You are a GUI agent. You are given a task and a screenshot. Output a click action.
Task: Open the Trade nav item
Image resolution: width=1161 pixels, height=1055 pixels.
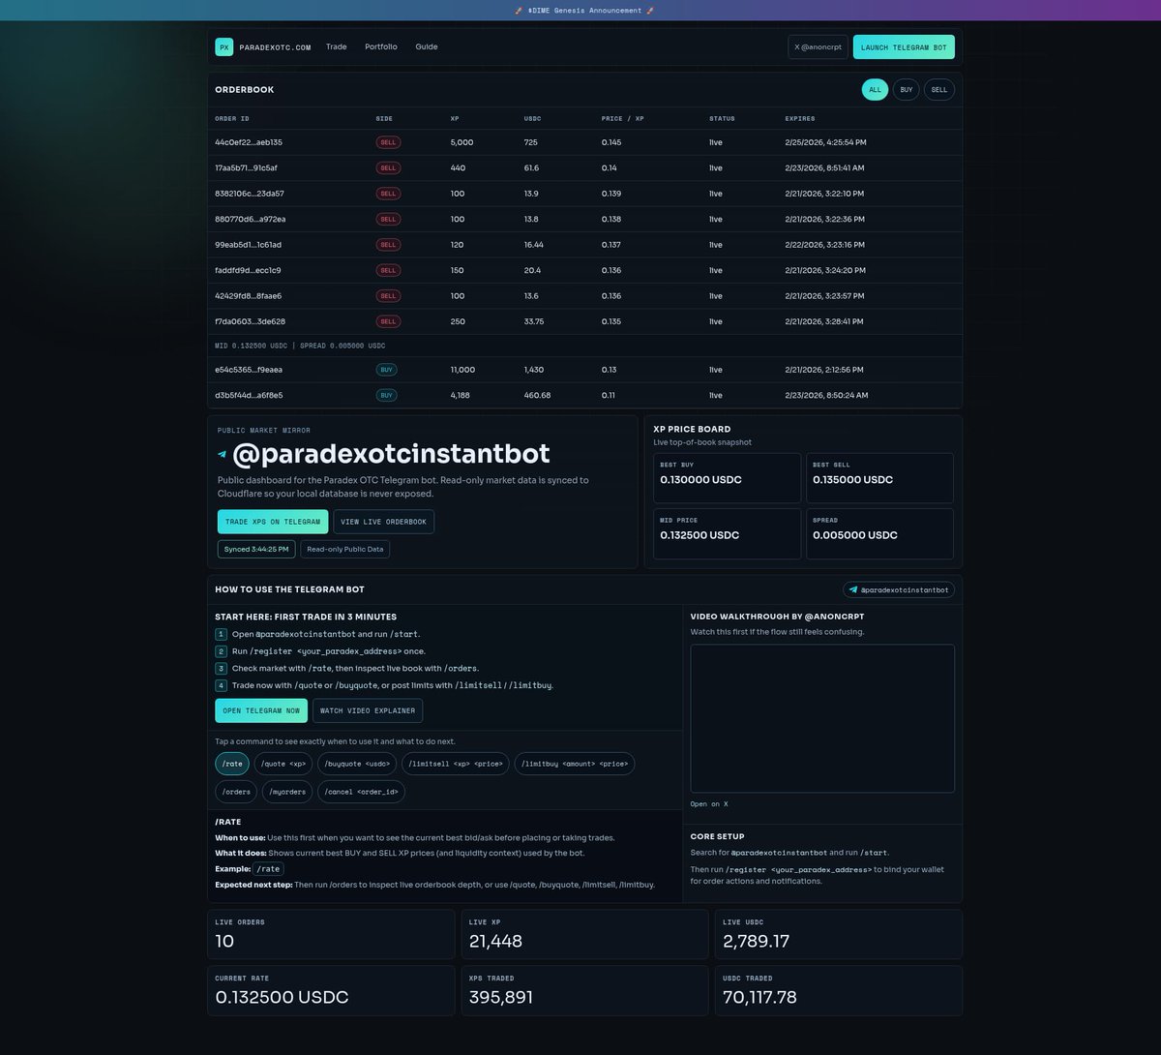coord(337,46)
